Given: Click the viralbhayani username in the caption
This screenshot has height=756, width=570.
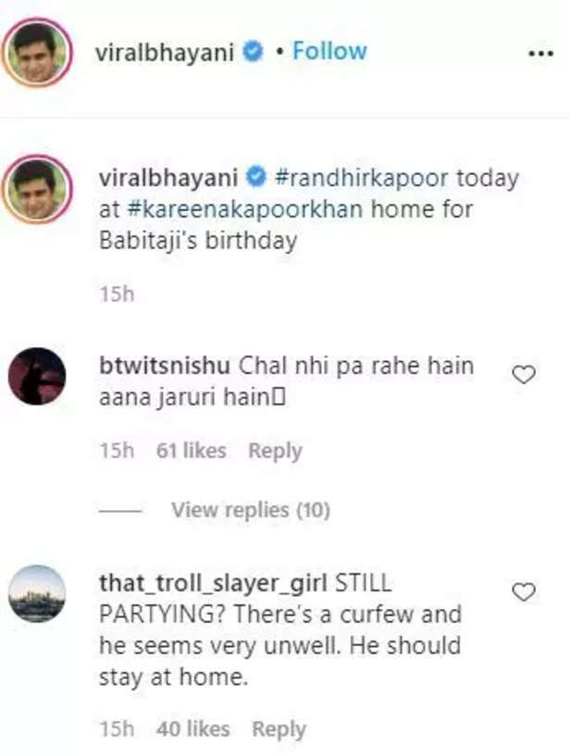Looking at the screenshot, I should click(167, 177).
